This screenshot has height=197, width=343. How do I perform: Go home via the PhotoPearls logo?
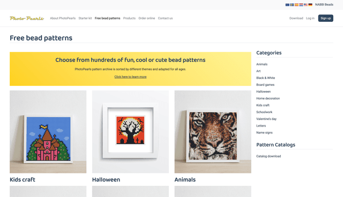coord(27,18)
